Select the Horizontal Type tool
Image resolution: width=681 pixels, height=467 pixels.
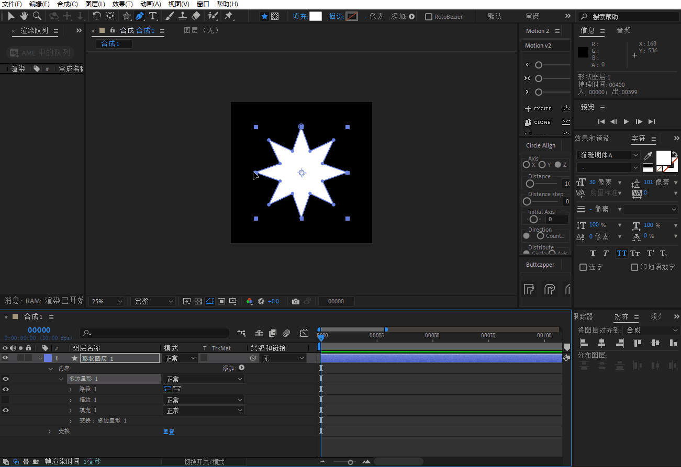(153, 16)
